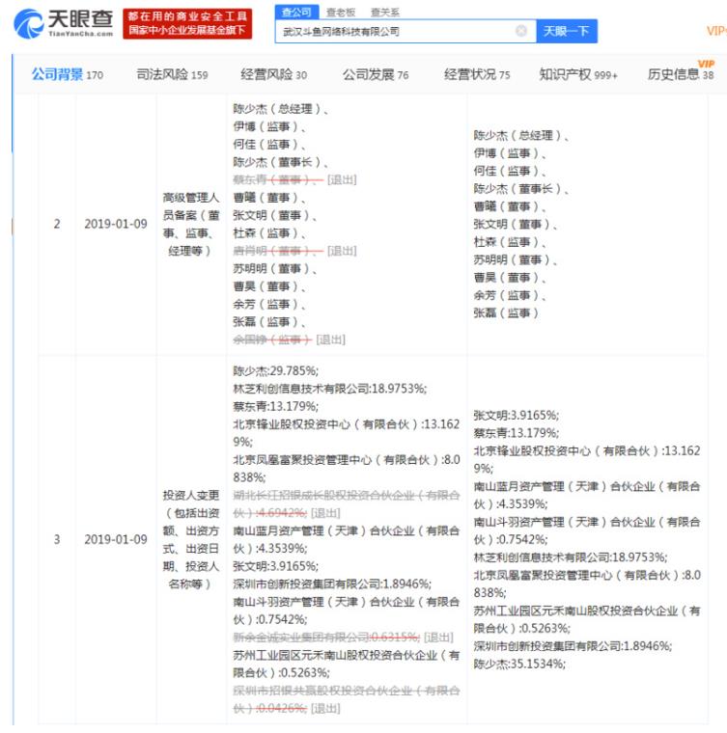Click 张磊（监事） in the after-change column
This screenshot has width=727, height=733.
tap(505, 313)
